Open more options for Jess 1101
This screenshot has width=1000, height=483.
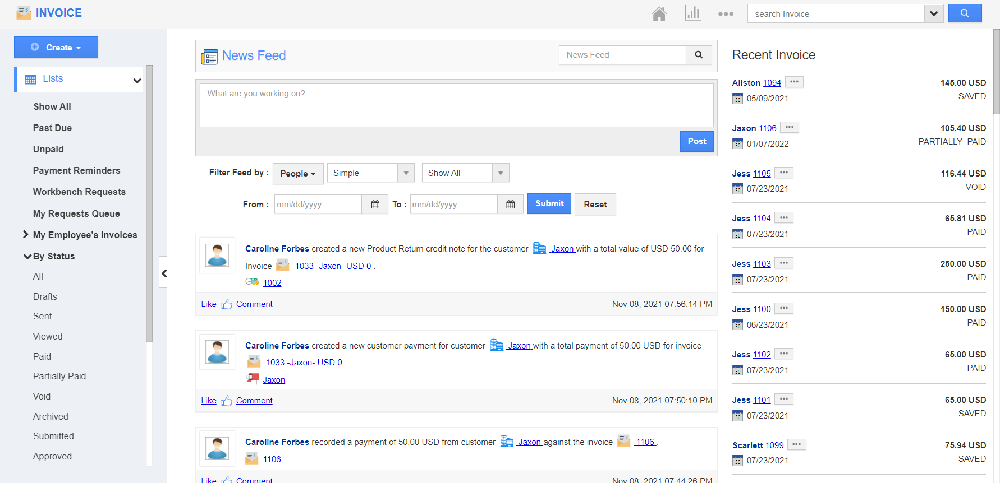coord(784,399)
